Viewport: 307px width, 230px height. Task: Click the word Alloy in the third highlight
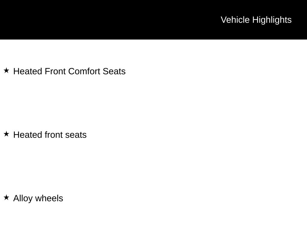tap(23, 199)
